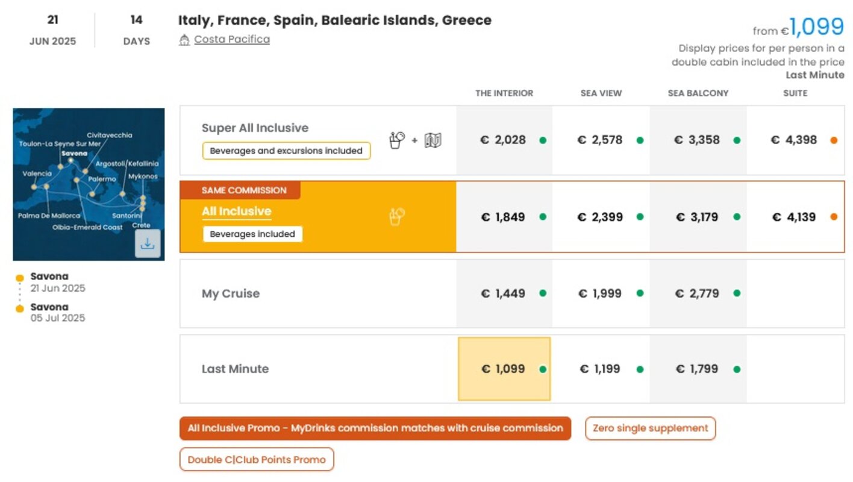Open the Costa Pacifica ship link
Screen dimensions: 853x482
point(232,39)
